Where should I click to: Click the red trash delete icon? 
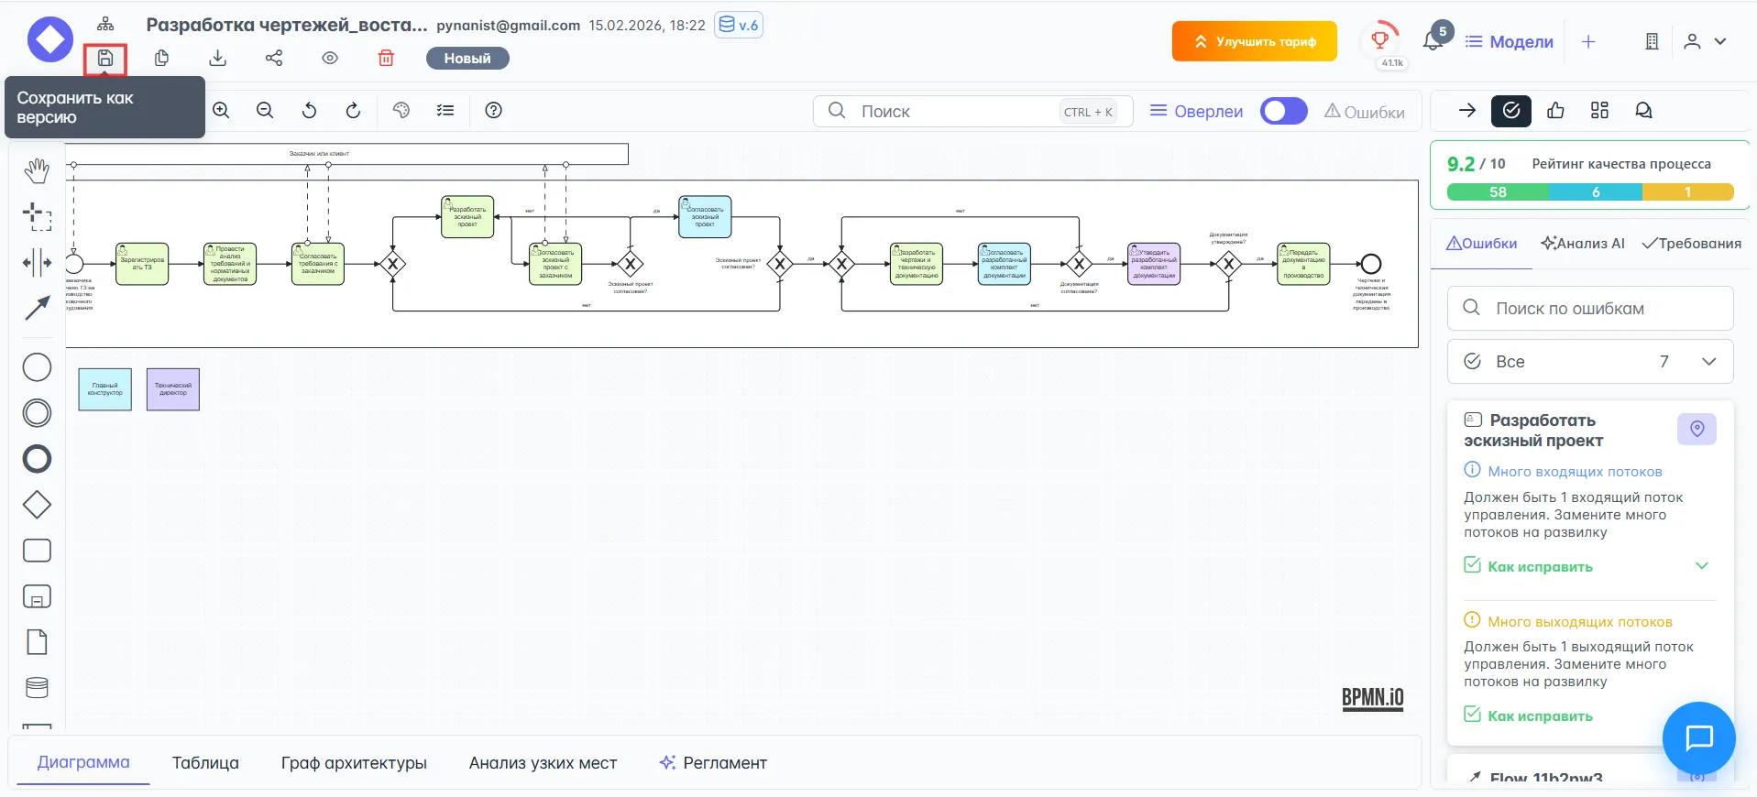[386, 59]
